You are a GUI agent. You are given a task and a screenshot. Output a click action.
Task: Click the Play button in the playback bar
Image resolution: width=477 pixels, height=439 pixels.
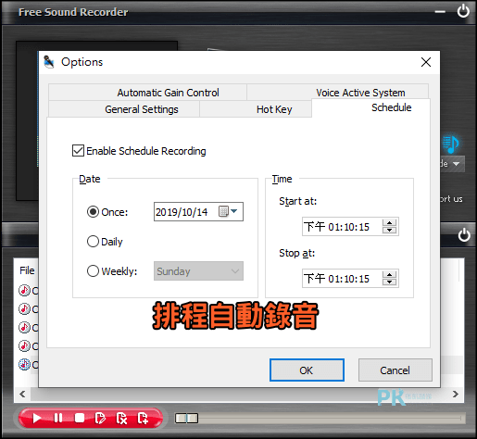(37, 419)
